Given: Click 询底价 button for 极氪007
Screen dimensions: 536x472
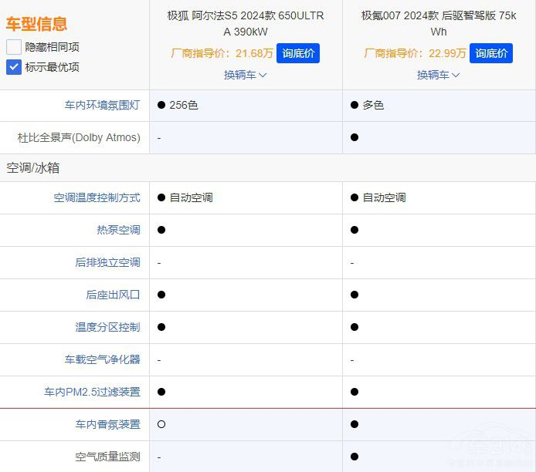Looking at the screenshot, I should click(491, 53).
